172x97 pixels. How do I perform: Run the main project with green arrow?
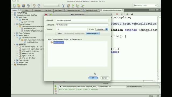[73, 5]
